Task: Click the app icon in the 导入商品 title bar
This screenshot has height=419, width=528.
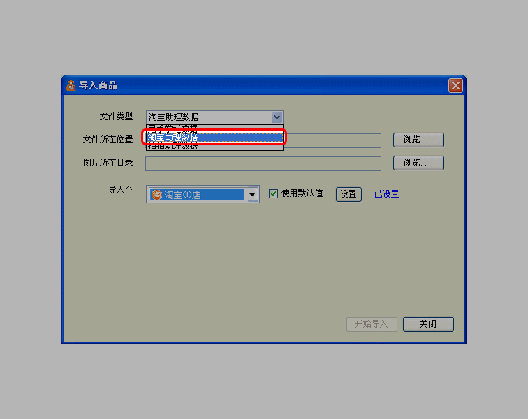Action: tap(71, 86)
